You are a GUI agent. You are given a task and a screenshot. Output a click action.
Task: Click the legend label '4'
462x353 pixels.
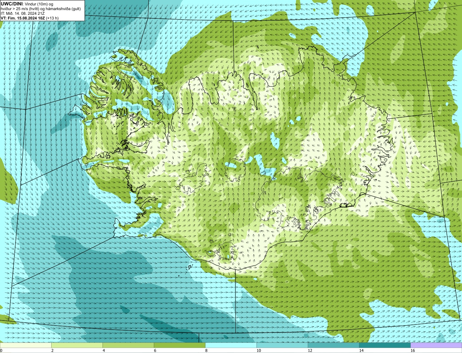click(x=104, y=350)
